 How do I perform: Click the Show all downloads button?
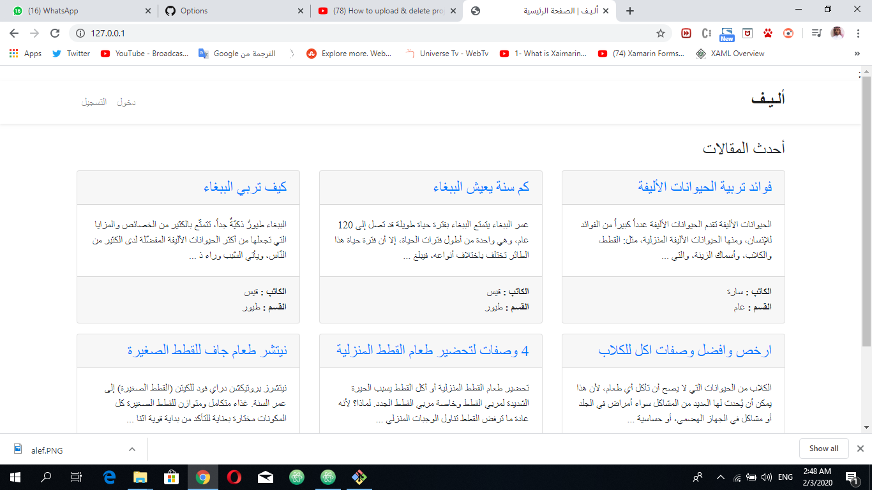(823, 449)
